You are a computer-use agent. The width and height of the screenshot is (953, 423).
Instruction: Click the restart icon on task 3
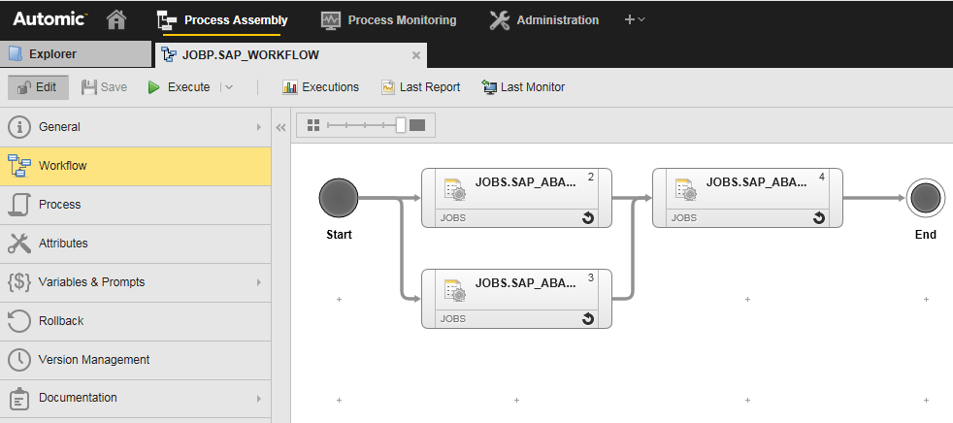point(587,318)
